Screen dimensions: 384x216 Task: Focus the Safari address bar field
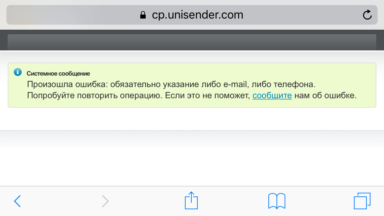tap(192, 15)
